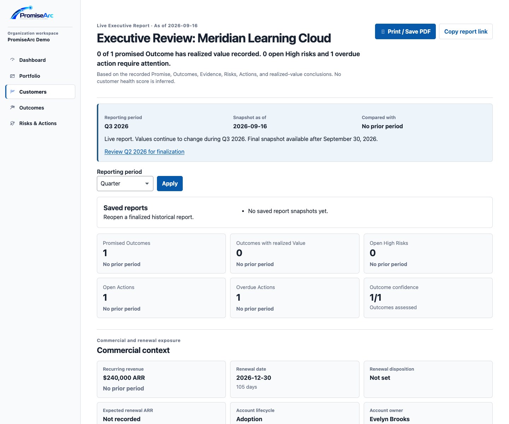Click the Overdue Actions card
The height and width of the screenshot is (424, 509).
click(x=294, y=298)
